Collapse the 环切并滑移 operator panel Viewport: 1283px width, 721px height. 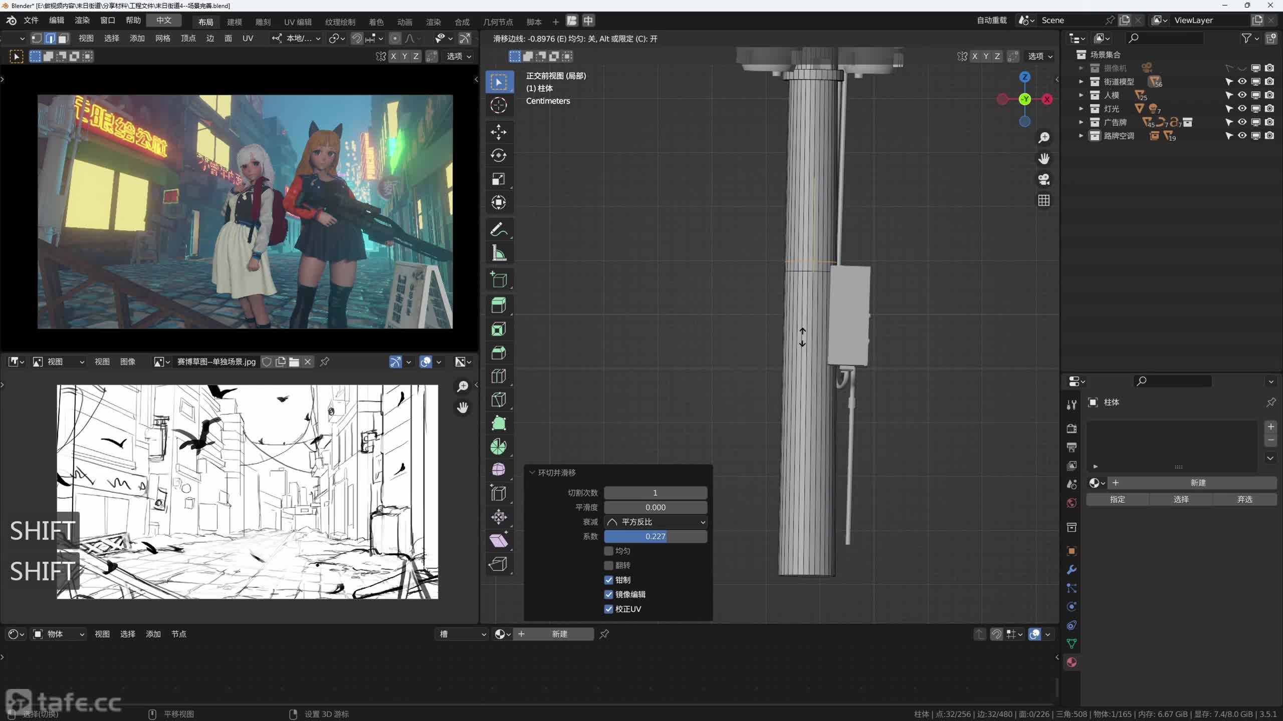pos(532,473)
